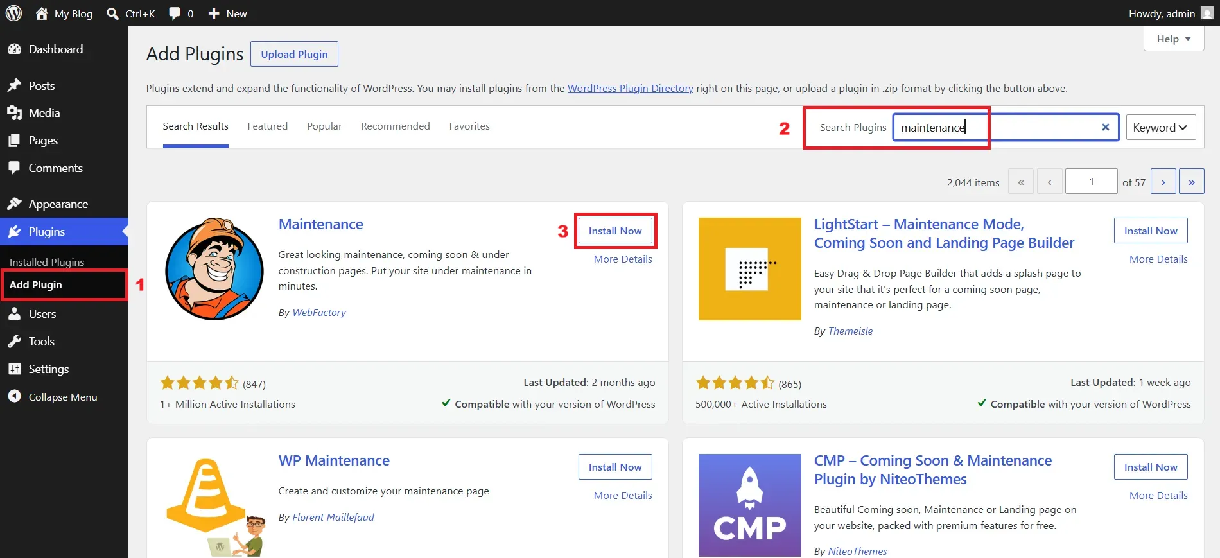View More Details for LightStart plugin
The width and height of the screenshot is (1220, 558).
tap(1158, 259)
